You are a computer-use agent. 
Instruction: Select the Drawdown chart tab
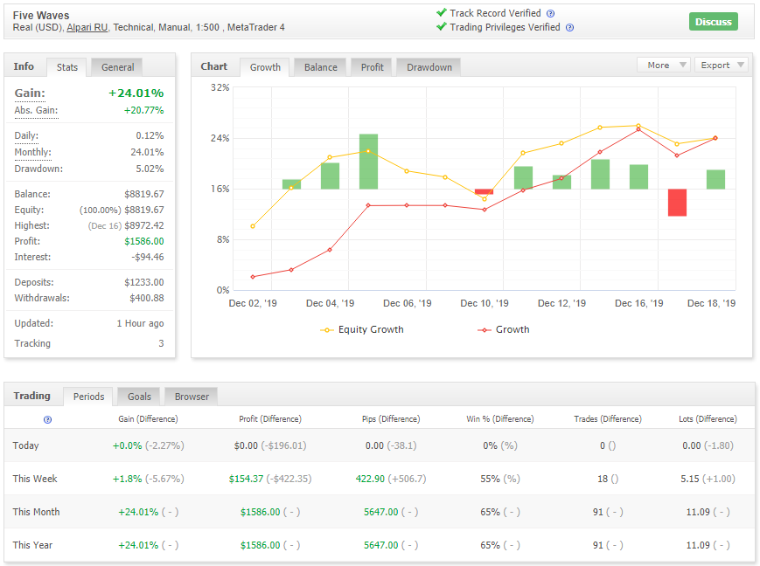(x=429, y=67)
